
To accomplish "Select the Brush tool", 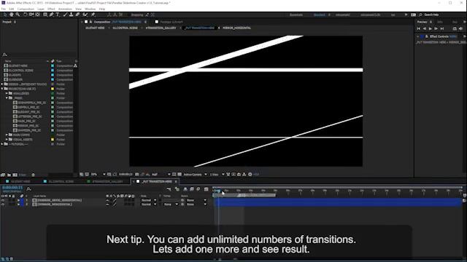I will pyautogui.click(x=65, y=15).
